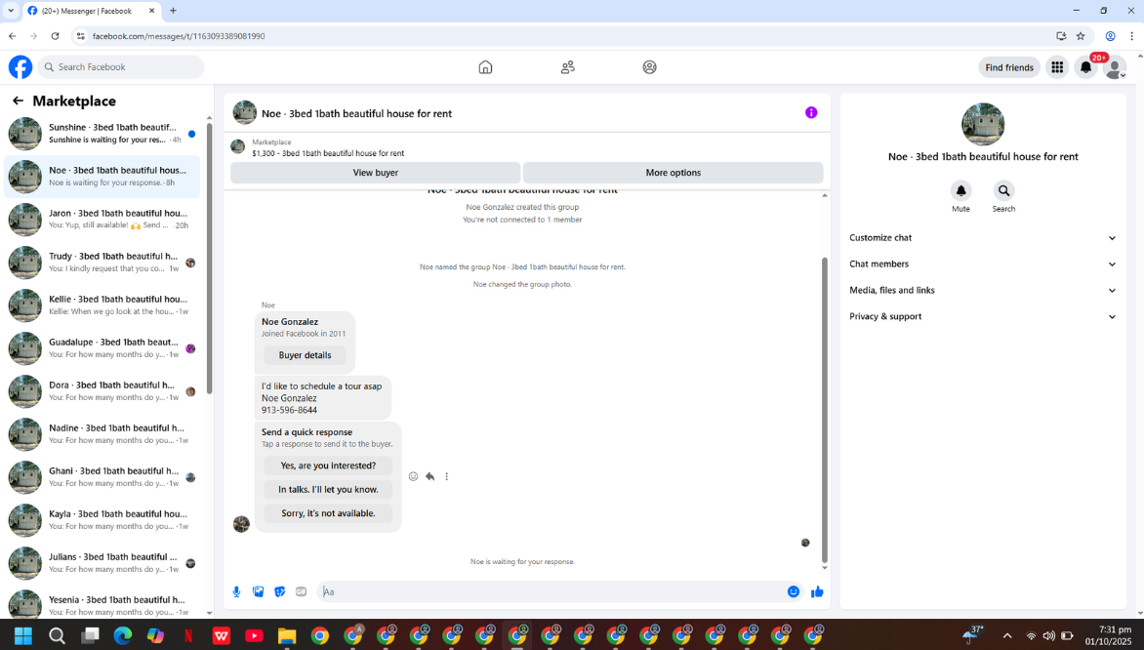The image size is (1144, 650).
Task: Open the Facebook logo home link
Action: (20, 67)
